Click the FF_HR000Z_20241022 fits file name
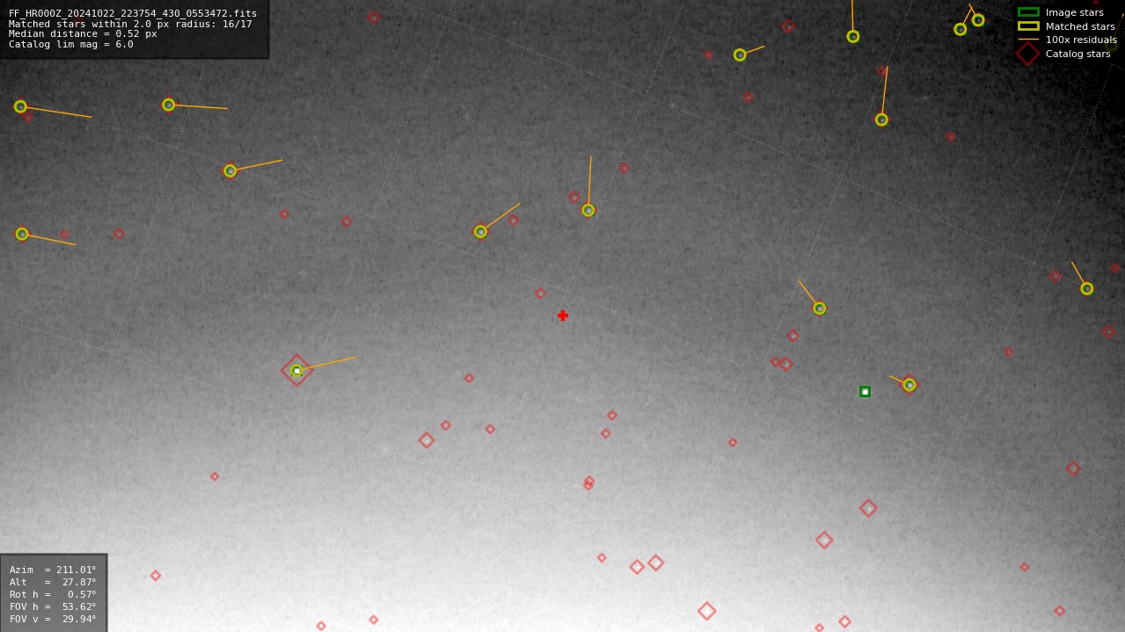The image size is (1125, 632). [133, 13]
